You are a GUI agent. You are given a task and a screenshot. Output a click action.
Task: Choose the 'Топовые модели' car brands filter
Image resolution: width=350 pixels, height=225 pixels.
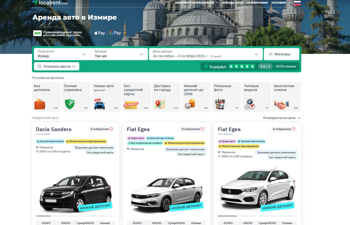[256, 96]
